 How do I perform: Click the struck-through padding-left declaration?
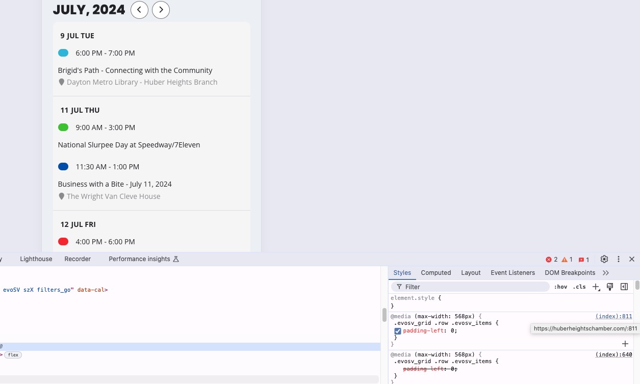(x=430, y=369)
